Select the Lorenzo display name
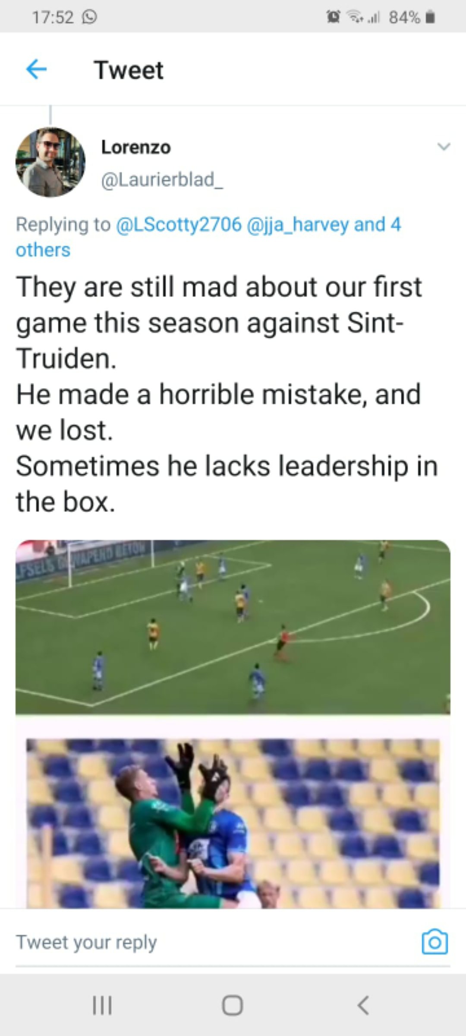 tap(136, 147)
